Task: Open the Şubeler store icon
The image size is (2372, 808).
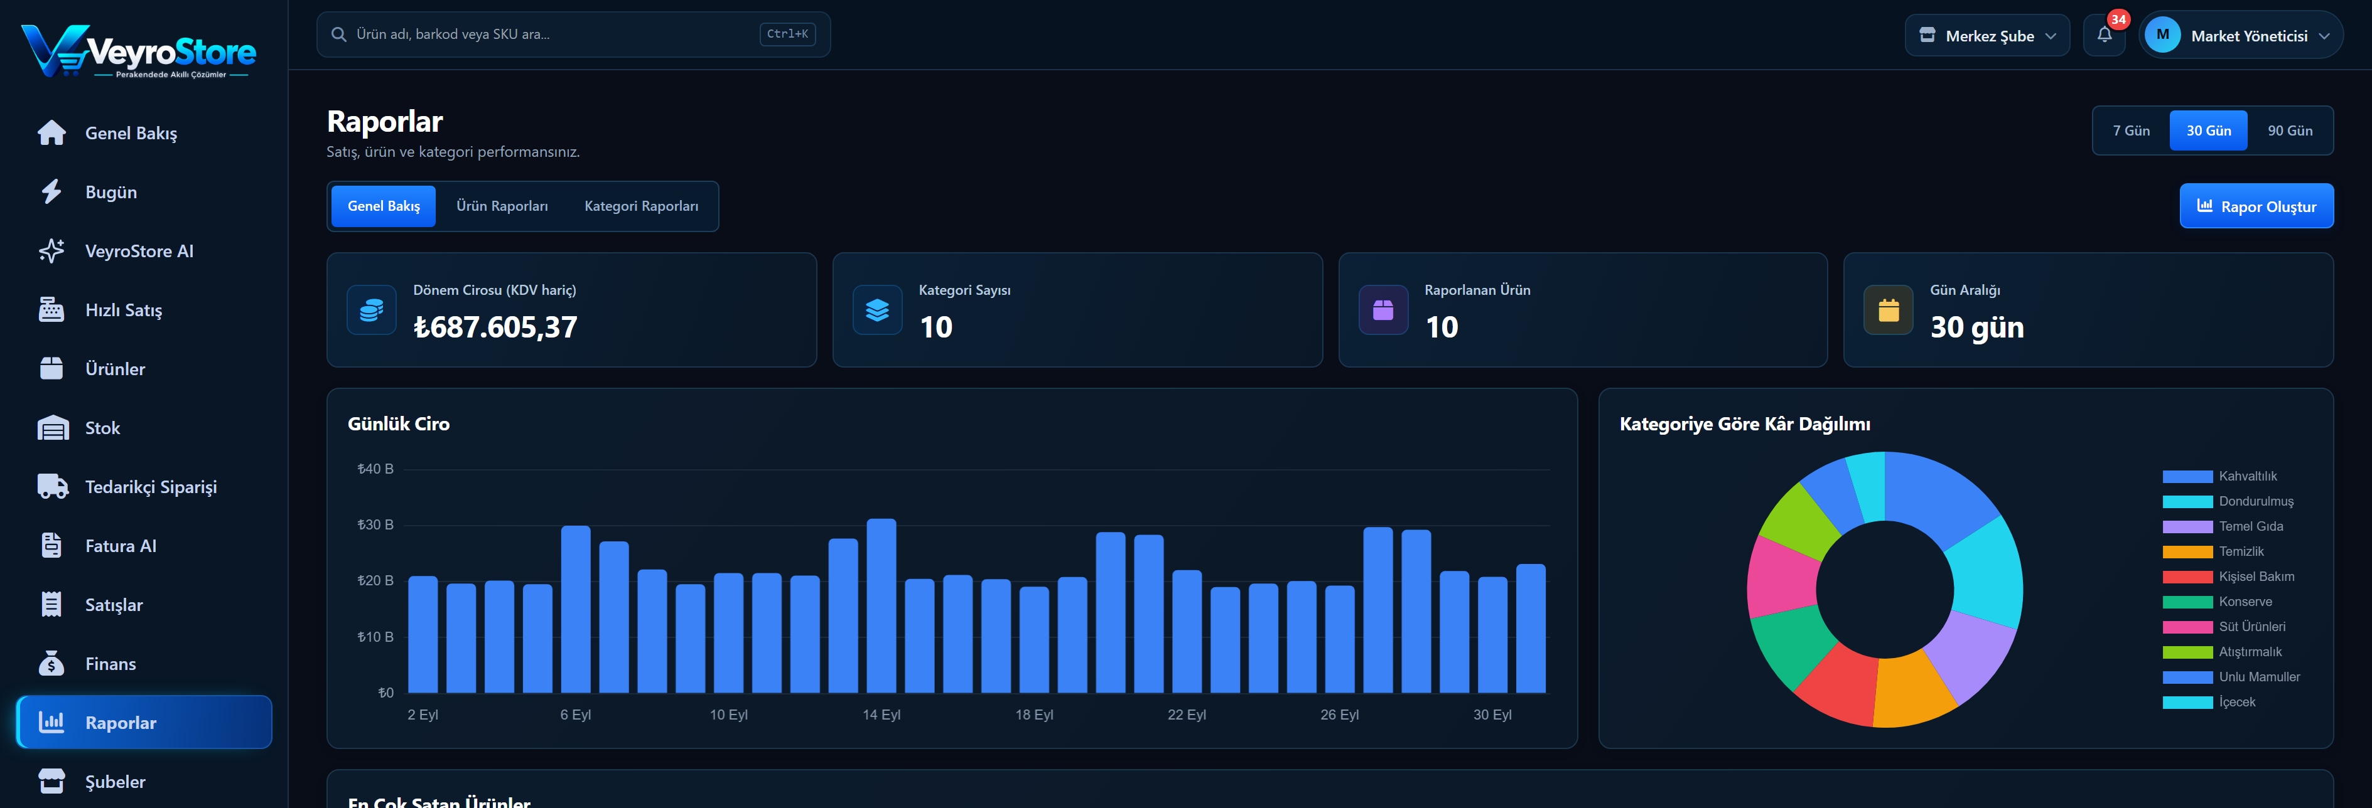Action: click(51, 781)
